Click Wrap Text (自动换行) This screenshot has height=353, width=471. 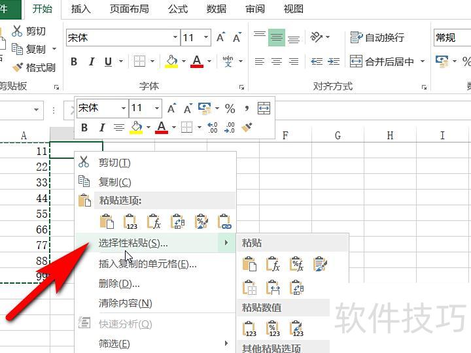tap(377, 37)
